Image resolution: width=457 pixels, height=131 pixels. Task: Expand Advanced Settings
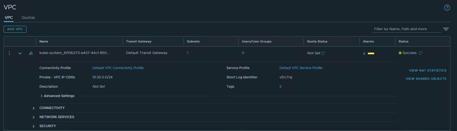tap(42, 96)
